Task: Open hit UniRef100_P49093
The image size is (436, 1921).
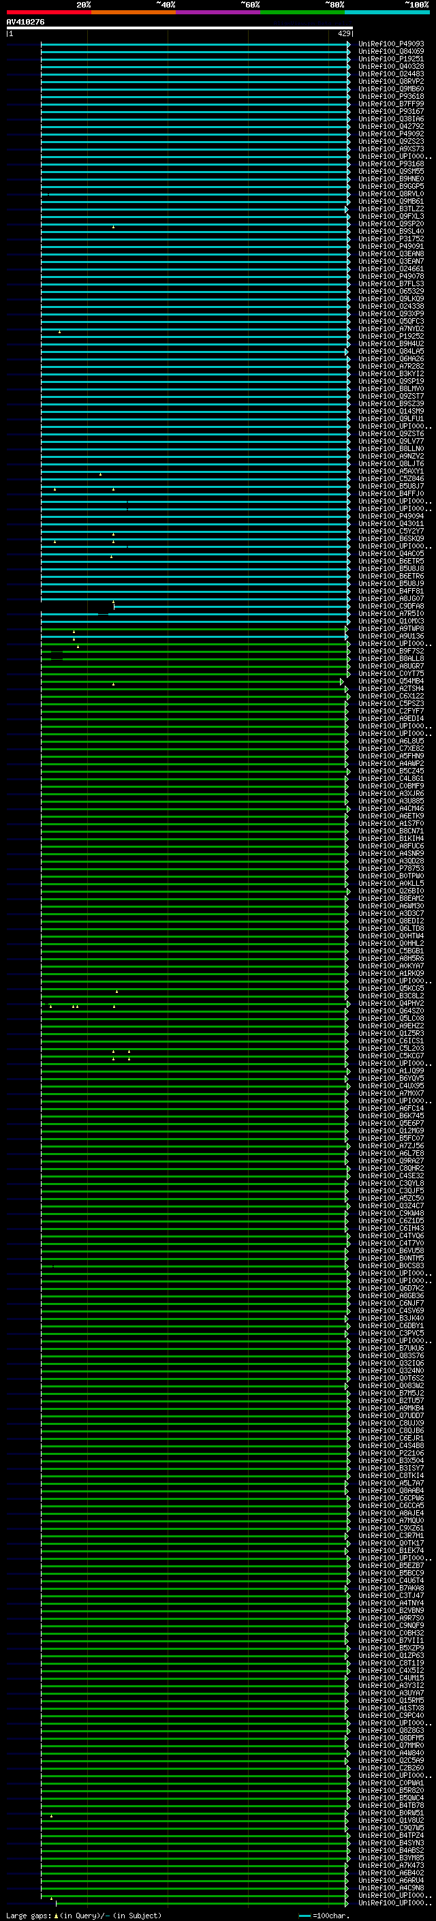Action: [391, 44]
